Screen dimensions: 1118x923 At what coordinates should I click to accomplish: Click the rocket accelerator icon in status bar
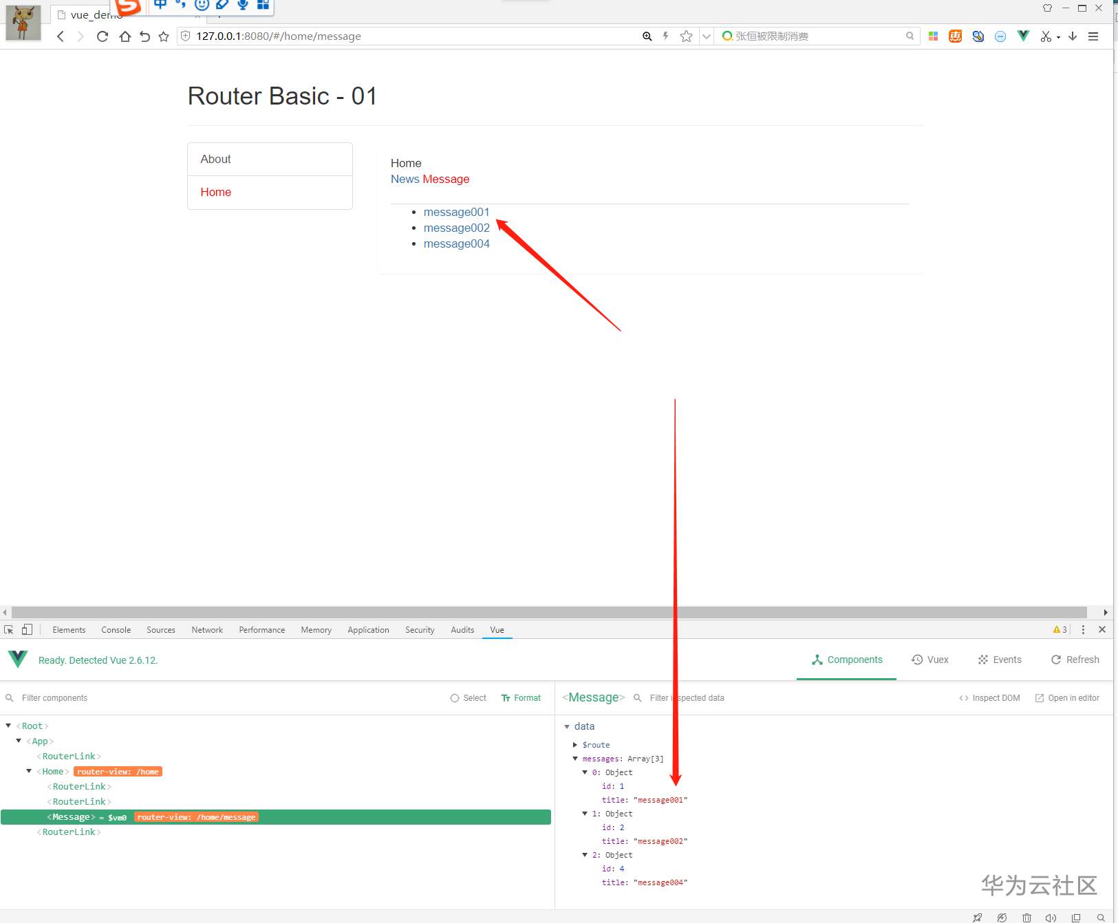pyautogui.click(x=978, y=917)
